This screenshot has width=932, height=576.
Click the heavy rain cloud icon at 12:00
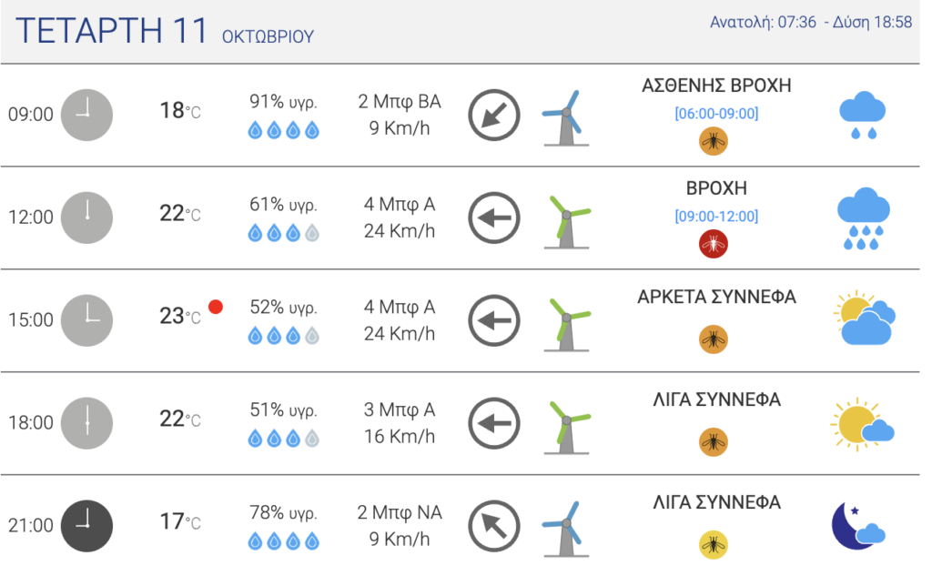coord(863,218)
